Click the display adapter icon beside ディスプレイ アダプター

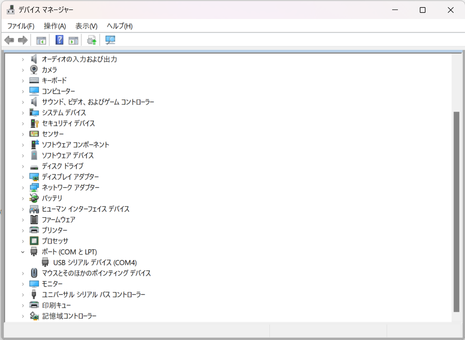(34, 177)
